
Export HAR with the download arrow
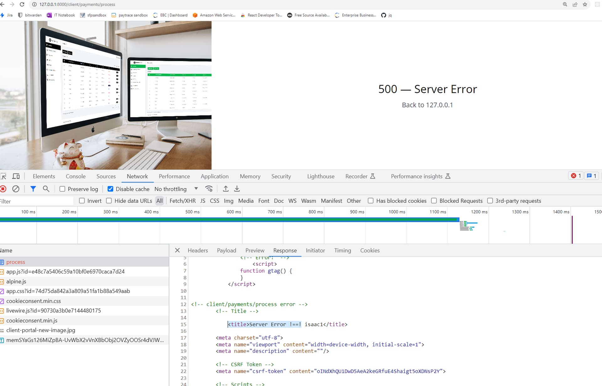pos(237,189)
